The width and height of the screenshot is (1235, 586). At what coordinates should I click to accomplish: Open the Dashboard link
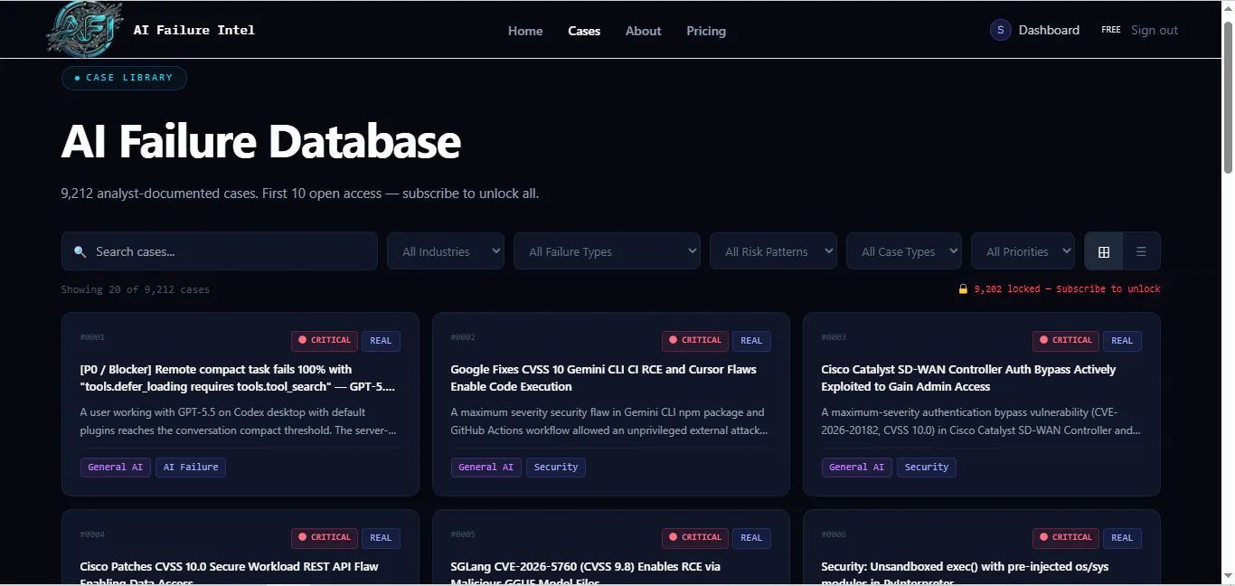(1049, 30)
